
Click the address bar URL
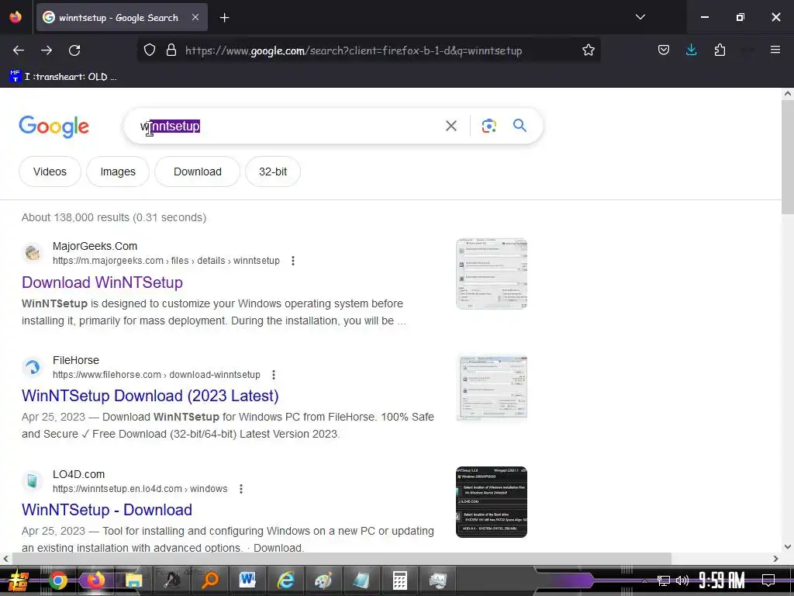pyautogui.click(x=354, y=50)
